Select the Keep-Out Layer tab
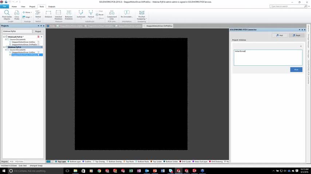 coord(200,162)
